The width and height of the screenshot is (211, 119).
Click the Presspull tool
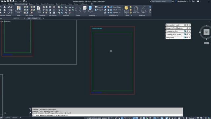click(x=99, y=10)
